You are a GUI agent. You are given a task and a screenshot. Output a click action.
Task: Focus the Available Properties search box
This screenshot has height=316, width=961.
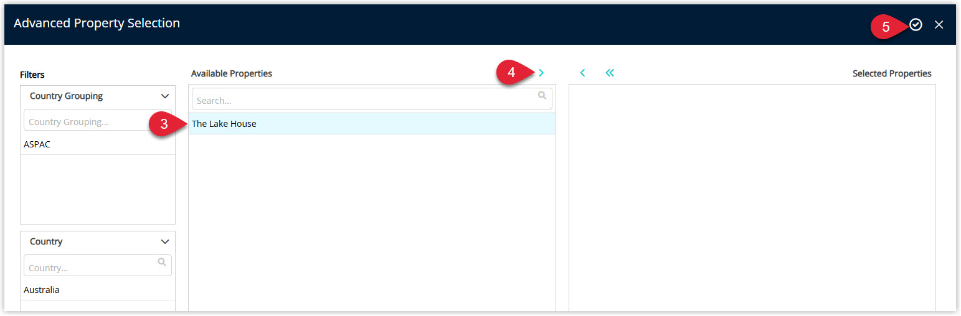coord(372,99)
